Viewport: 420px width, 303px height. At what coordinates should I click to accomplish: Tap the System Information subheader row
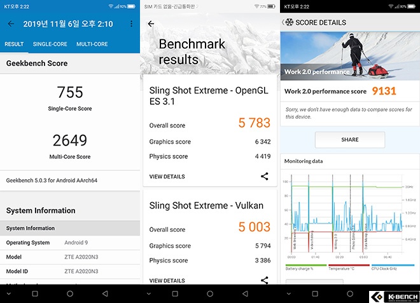click(70, 228)
